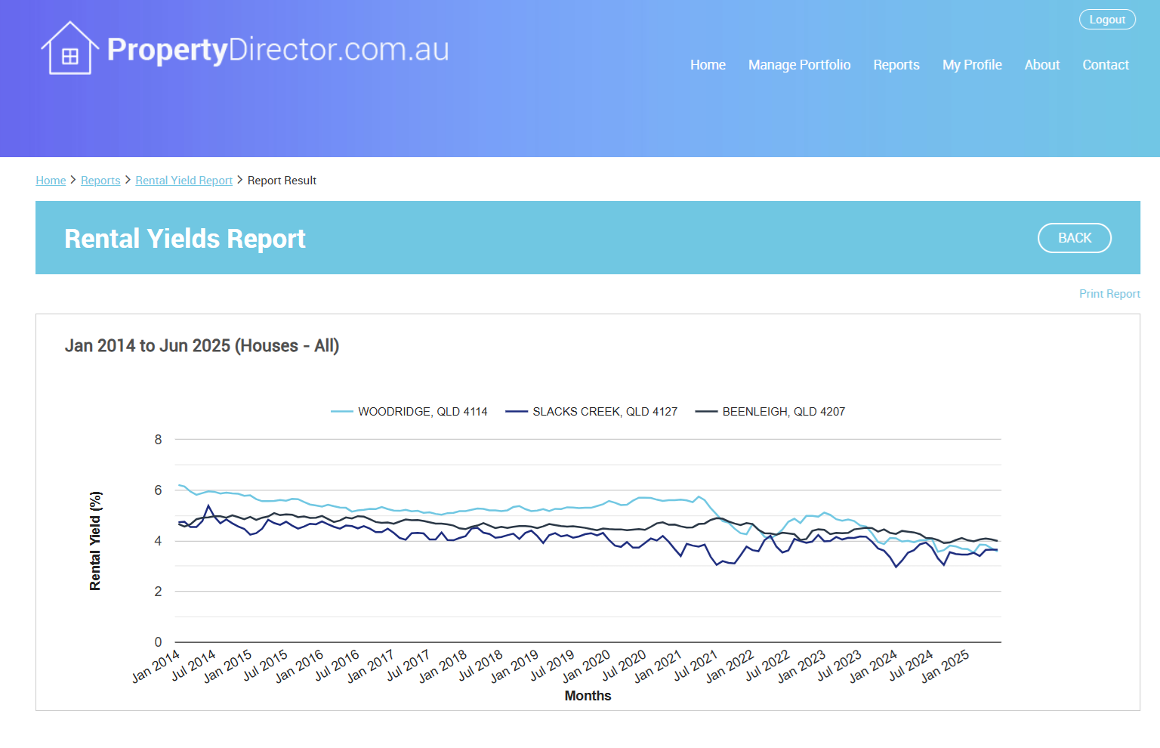The height and width of the screenshot is (748, 1160).
Task: Open the Contact page
Action: 1106,65
